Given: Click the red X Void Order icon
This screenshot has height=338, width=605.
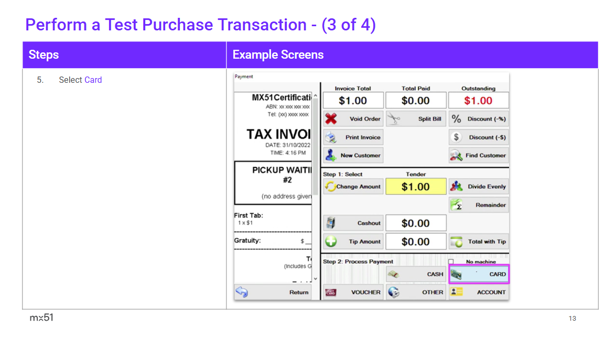Looking at the screenshot, I should pyautogui.click(x=331, y=119).
